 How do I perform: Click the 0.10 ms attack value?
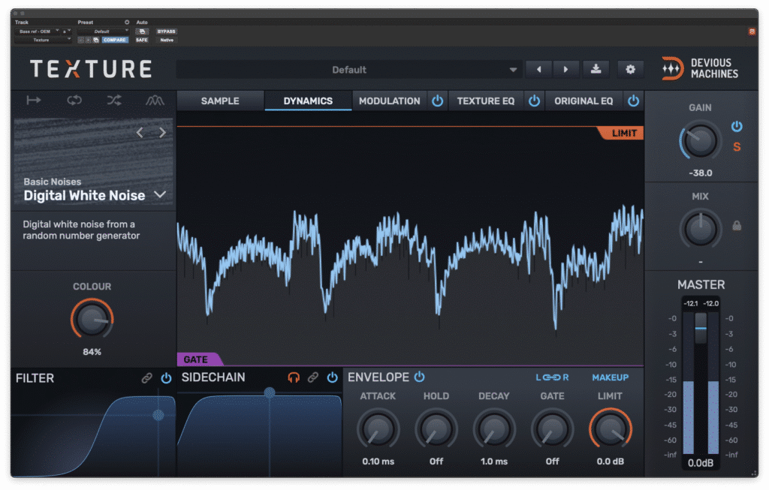point(378,461)
